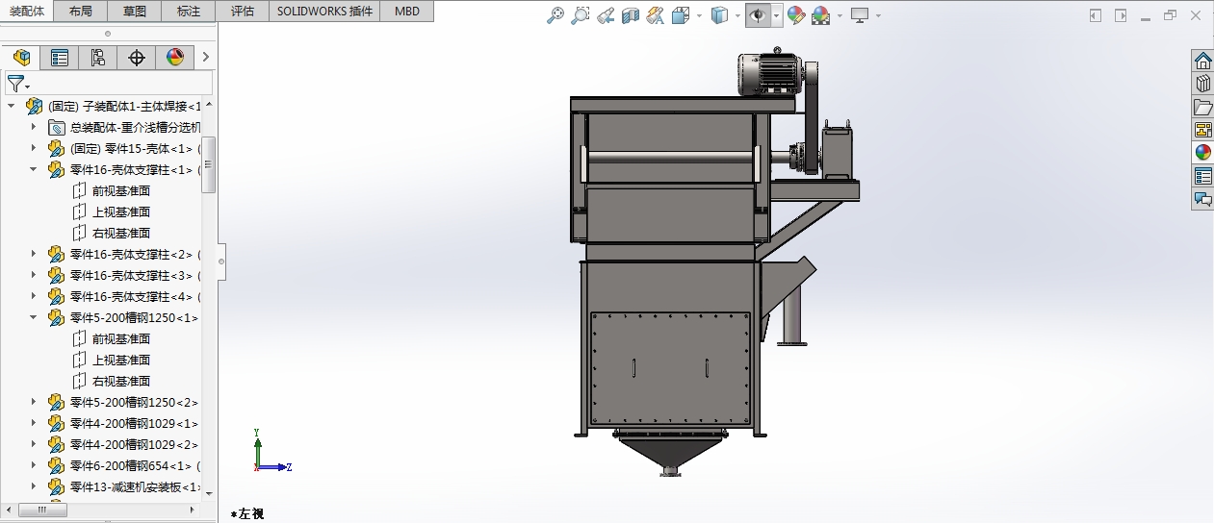
Task: Switch to 装配体 tab
Action: coord(27,11)
